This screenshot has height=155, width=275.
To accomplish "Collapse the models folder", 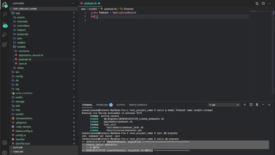I will click(x=21, y=47).
